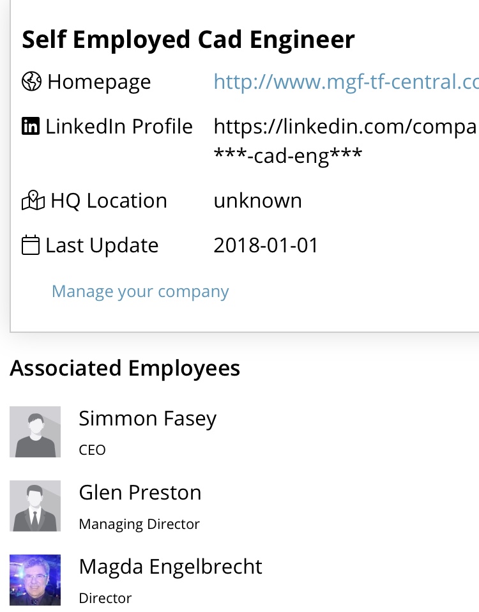Screen dimensions: 479x612
Task: Open Glen Preston's avatar image
Action: (35, 506)
